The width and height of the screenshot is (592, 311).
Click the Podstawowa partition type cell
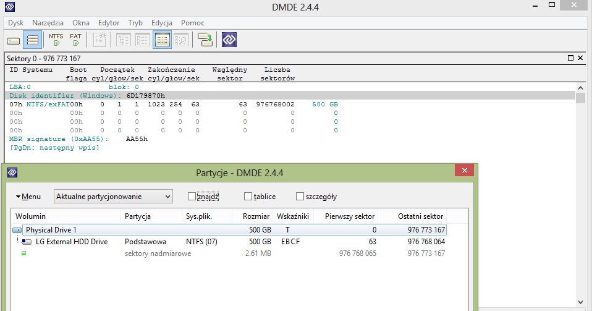click(x=145, y=242)
